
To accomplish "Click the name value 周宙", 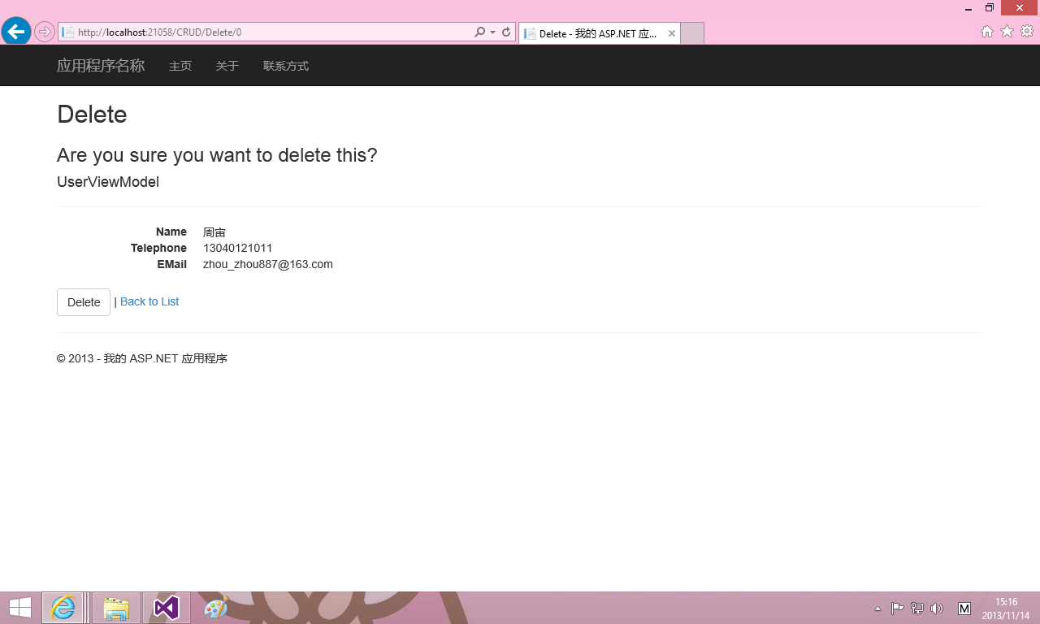I will 214,232.
